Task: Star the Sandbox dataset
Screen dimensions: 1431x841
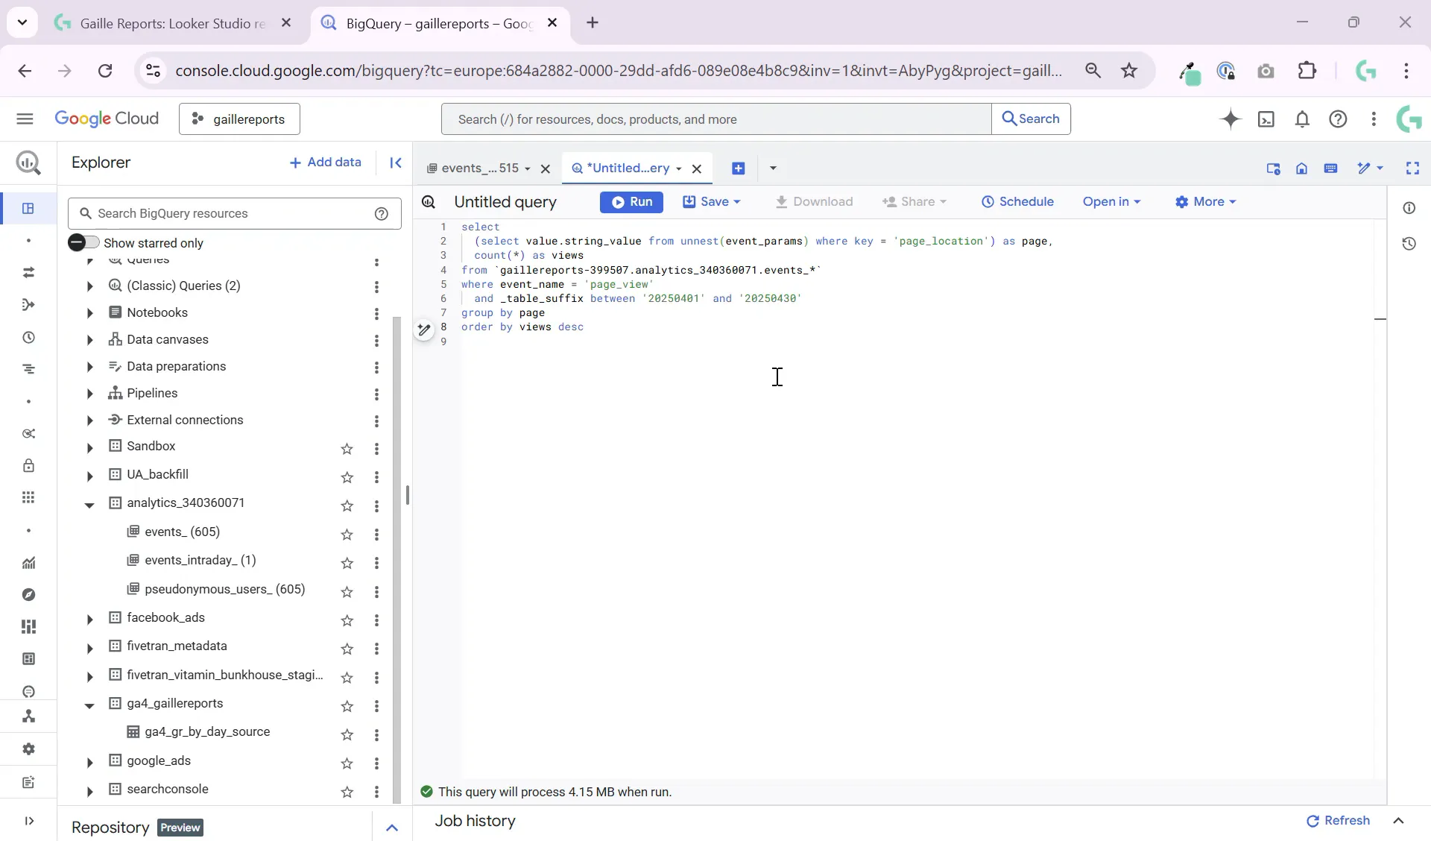Action: [347, 450]
